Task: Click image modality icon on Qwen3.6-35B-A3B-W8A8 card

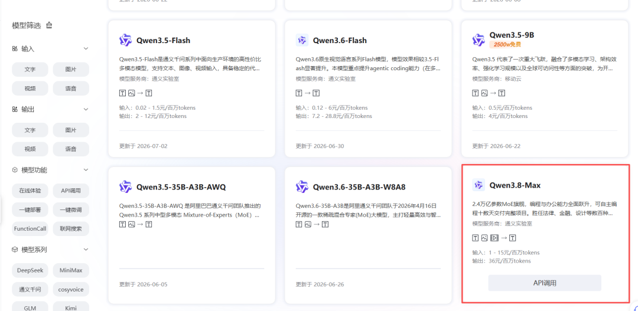Action: click(308, 224)
